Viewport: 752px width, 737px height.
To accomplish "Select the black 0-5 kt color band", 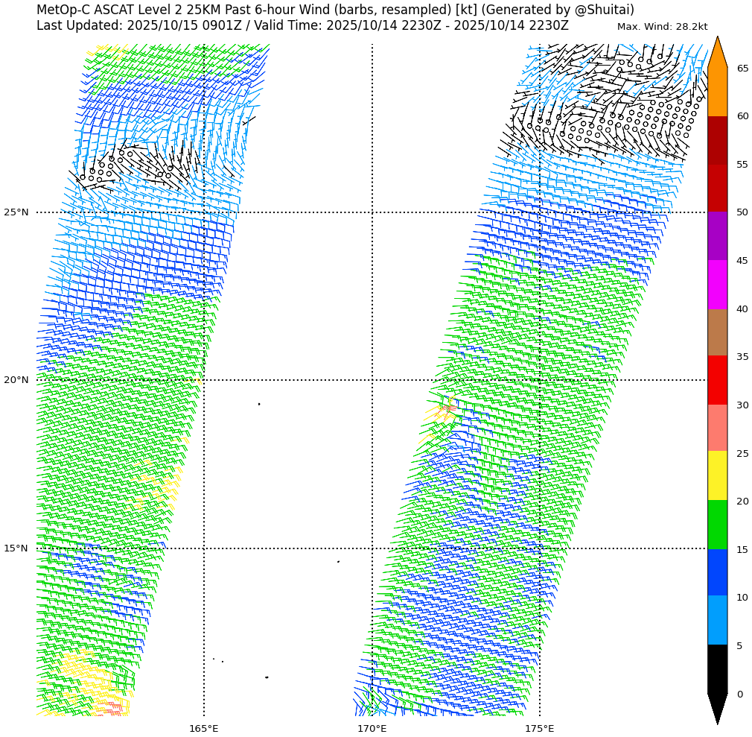I will pyautogui.click(x=717, y=669).
